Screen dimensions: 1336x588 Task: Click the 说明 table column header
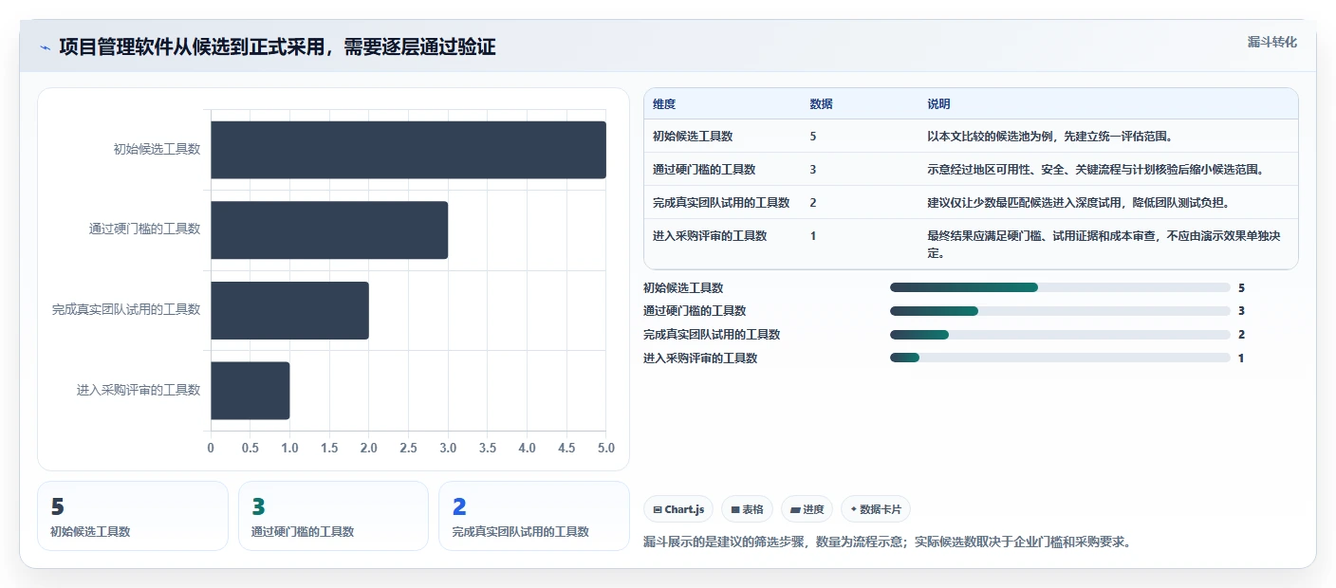coord(938,104)
